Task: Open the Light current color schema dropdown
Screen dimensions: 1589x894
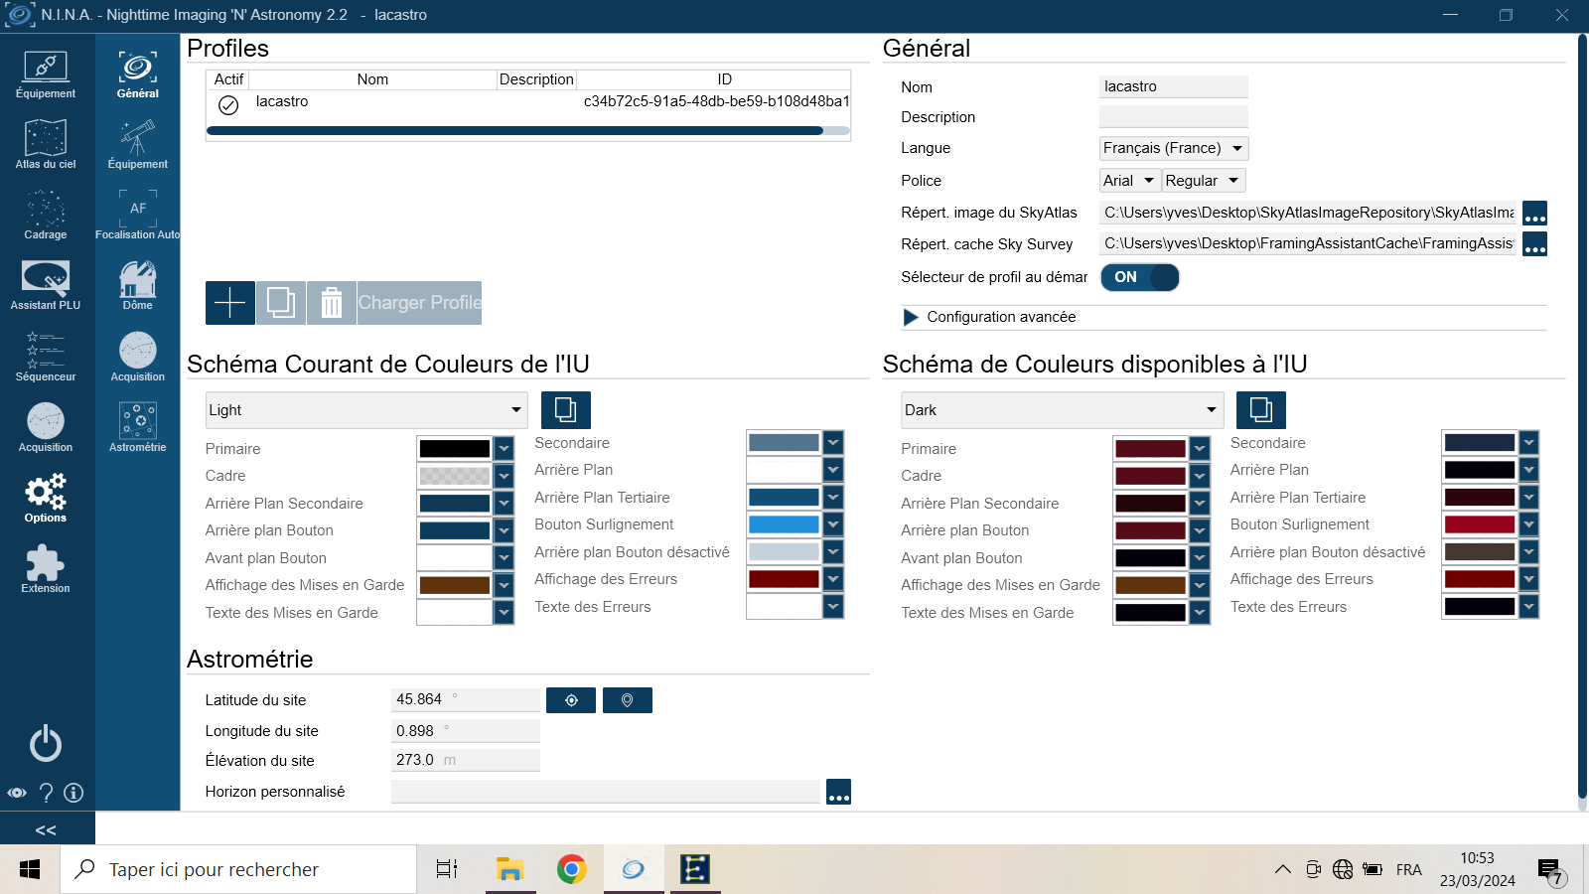Action: 366,410
